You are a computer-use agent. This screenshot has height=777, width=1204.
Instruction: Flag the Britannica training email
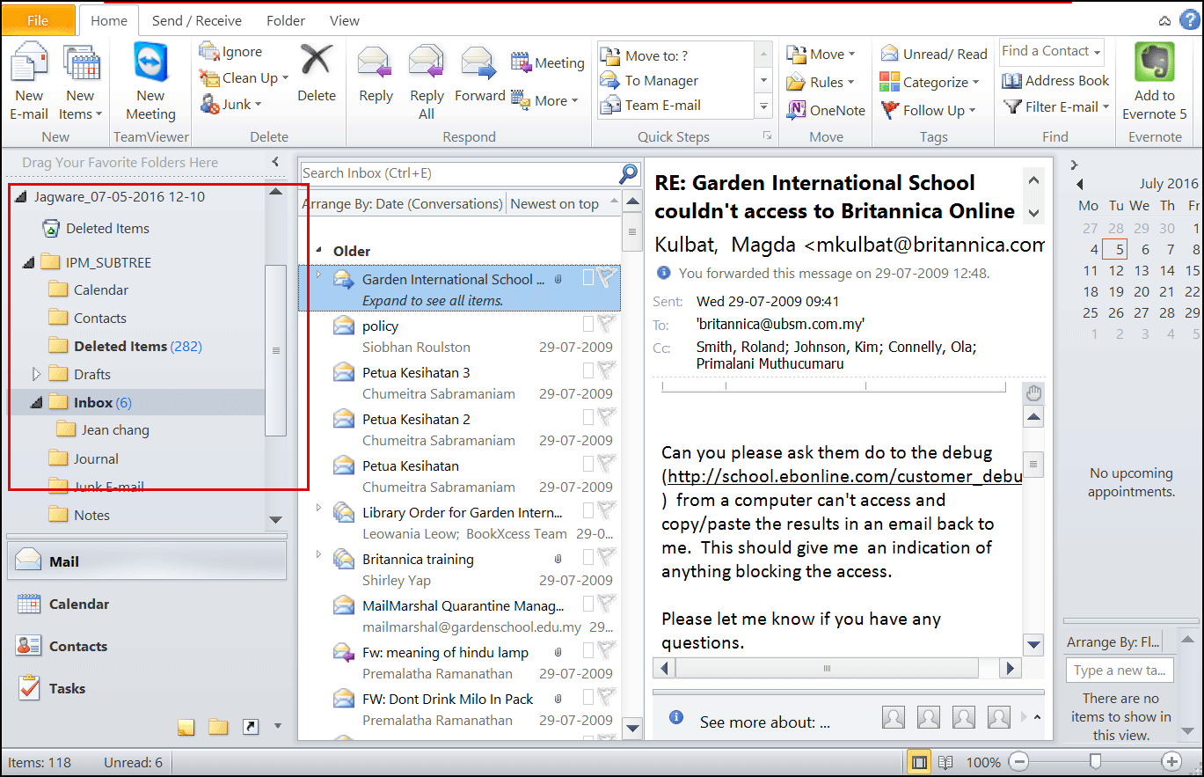606,557
